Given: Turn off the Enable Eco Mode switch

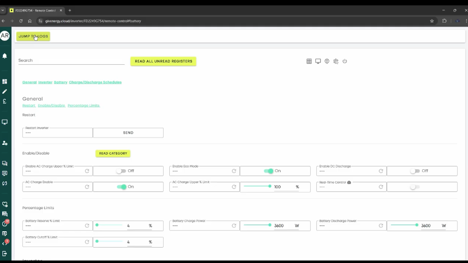Looking at the screenshot, I should coord(269,171).
